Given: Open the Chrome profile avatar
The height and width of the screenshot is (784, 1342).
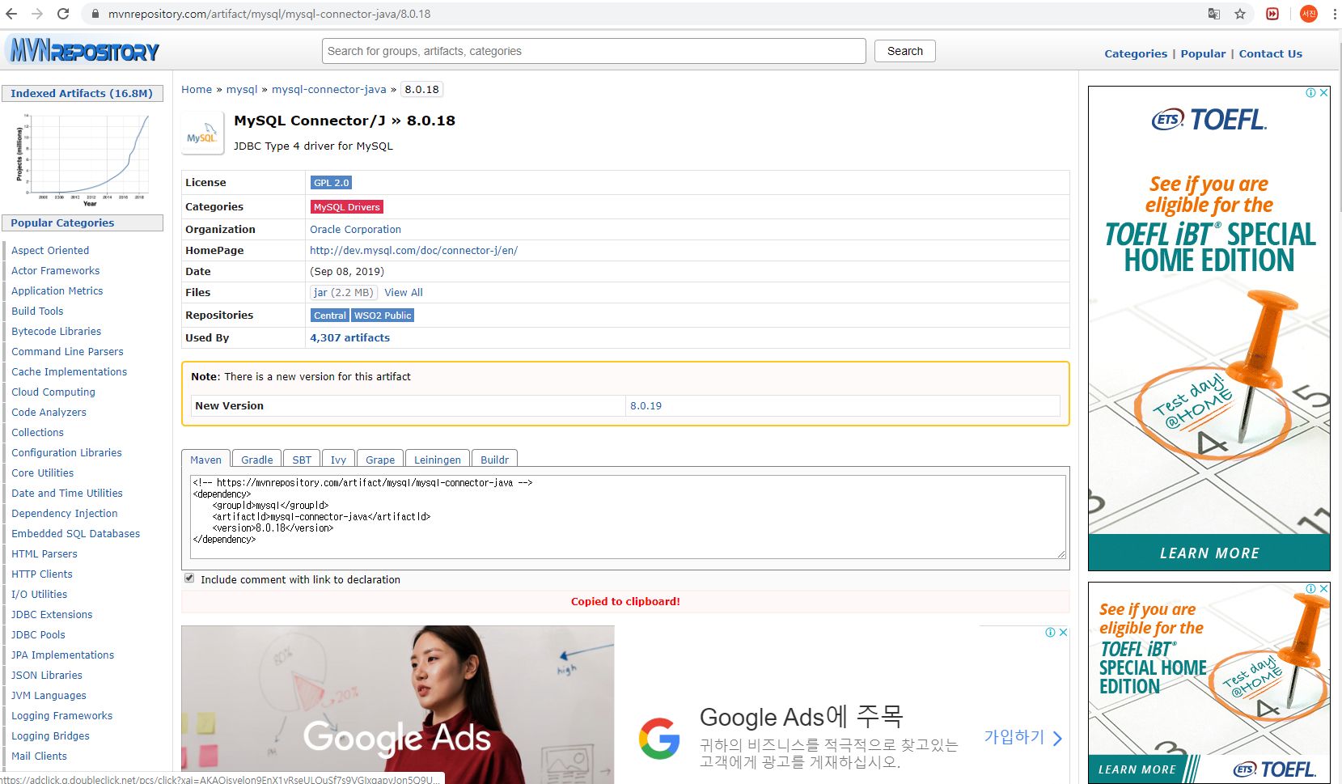Looking at the screenshot, I should tap(1309, 14).
